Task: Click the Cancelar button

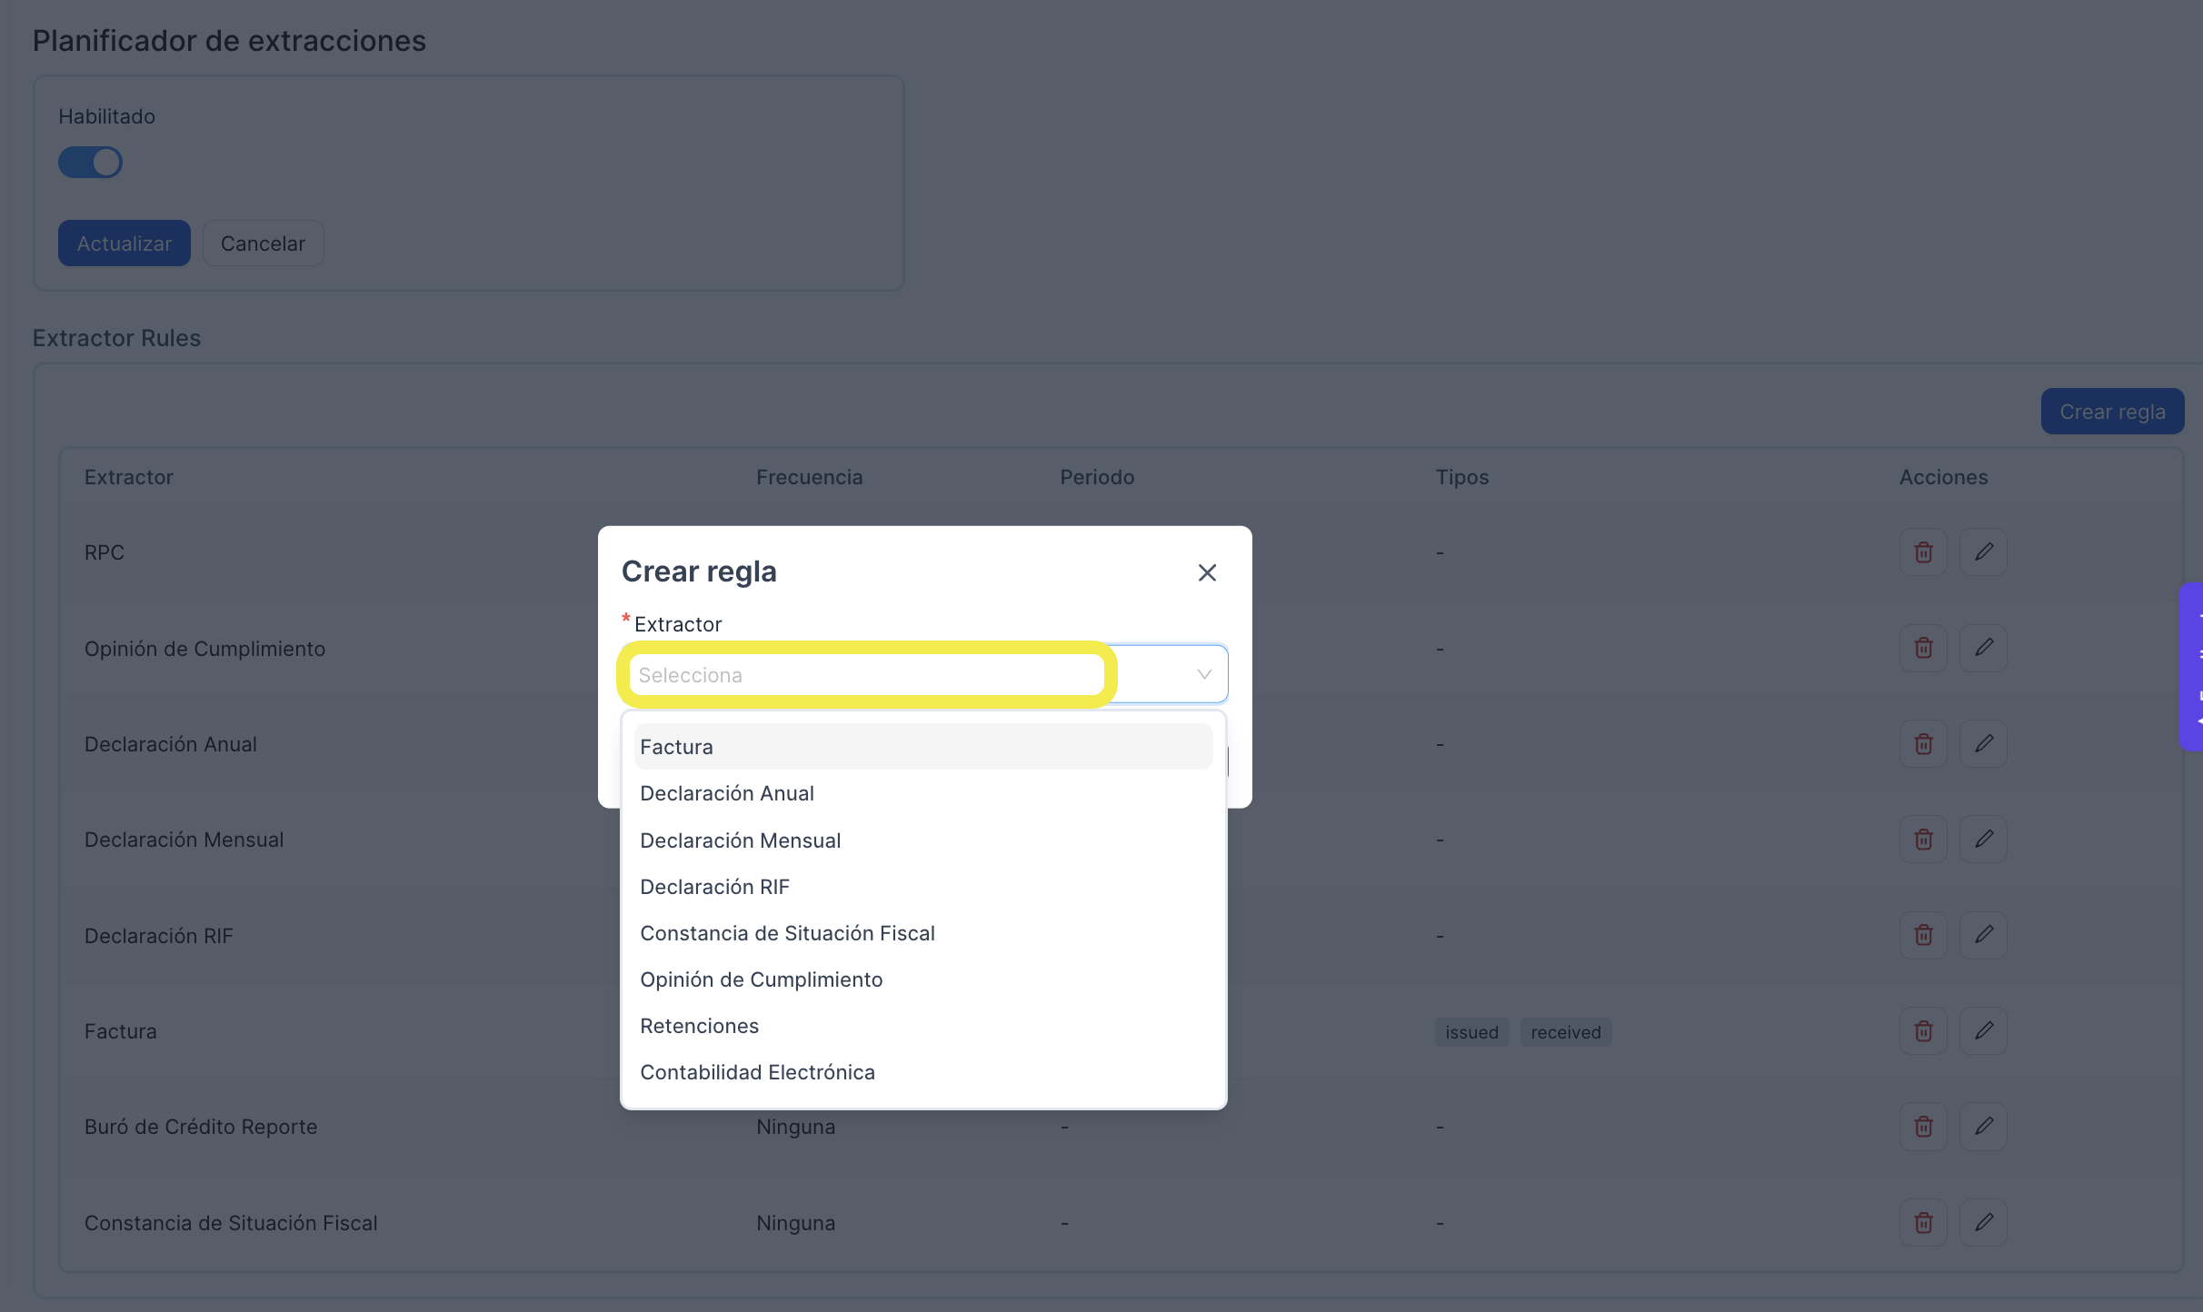Action: tap(263, 244)
